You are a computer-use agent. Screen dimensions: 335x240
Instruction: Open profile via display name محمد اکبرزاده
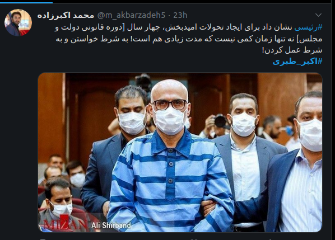[x=66, y=15]
